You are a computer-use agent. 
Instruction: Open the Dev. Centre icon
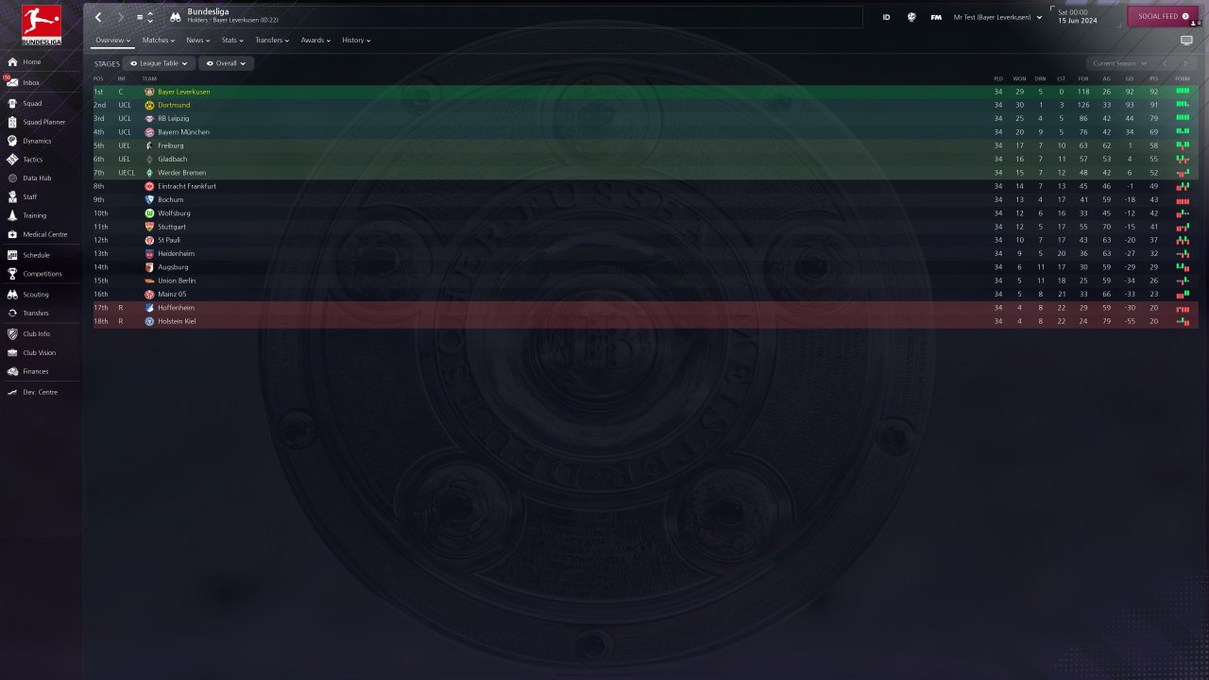12,392
